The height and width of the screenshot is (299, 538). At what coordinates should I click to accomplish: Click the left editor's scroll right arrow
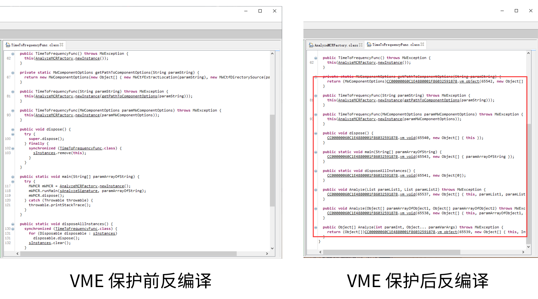click(x=267, y=254)
